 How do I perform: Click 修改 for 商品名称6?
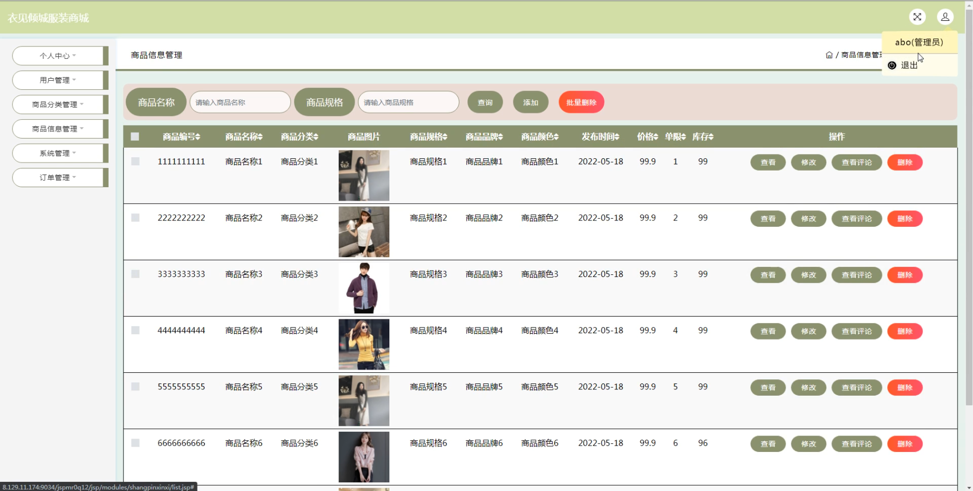coord(809,444)
